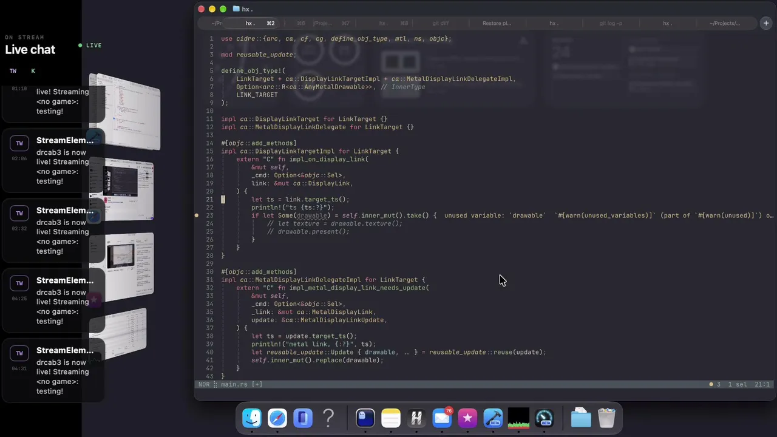The image size is (777, 437).
Task: Click the top window thumbnail in the switcher
Action: click(x=124, y=112)
